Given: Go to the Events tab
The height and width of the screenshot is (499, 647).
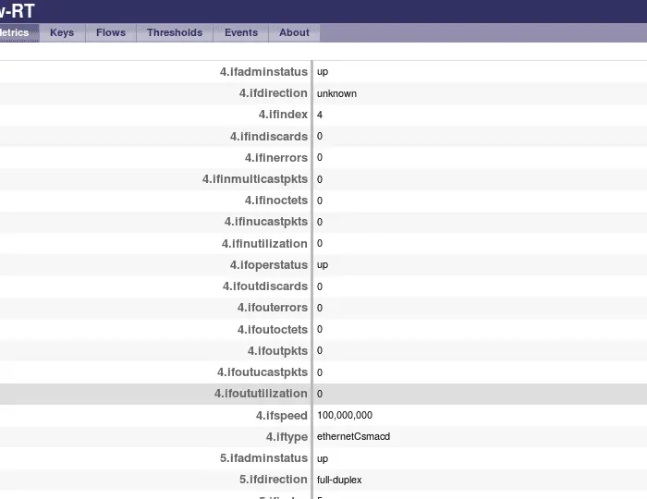Looking at the screenshot, I should tap(241, 32).
